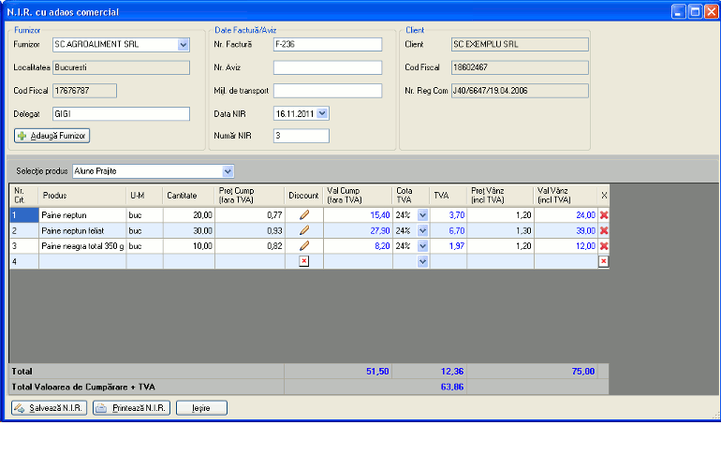
Task: Click the delete icon in empty row 4
Action: pyautogui.click(x=604, y=261)
